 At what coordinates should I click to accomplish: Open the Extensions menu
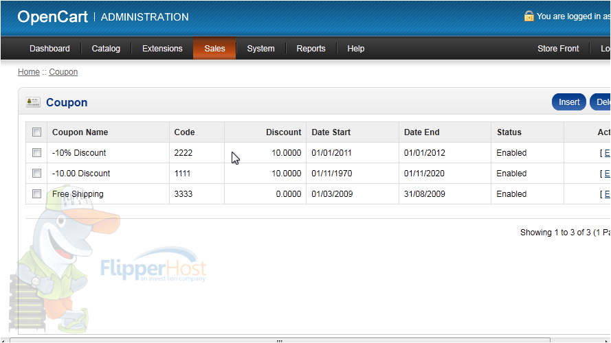pos(162,49)
